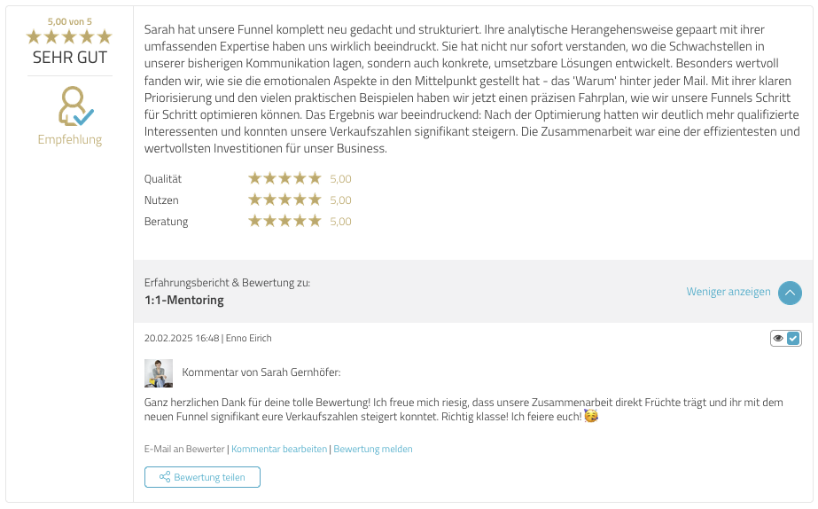Click the Nutzen star rating row
This screenshot has width=818, height=509.
pos(284,200)
